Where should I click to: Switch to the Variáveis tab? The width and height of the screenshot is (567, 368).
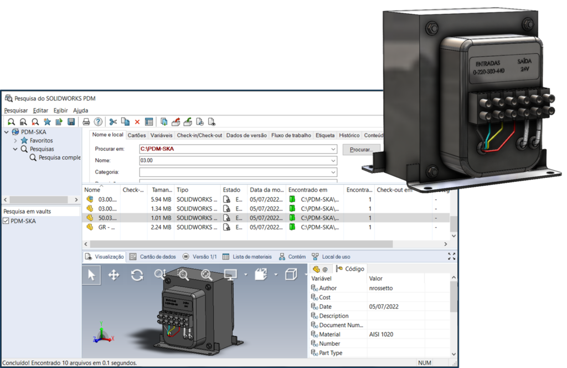(x=161, y=135)
